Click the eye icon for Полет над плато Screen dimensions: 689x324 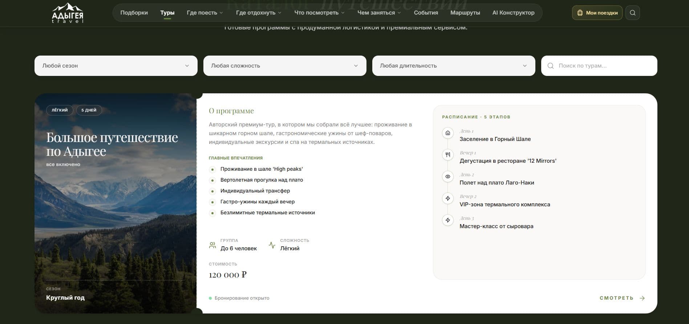[448, 177]
